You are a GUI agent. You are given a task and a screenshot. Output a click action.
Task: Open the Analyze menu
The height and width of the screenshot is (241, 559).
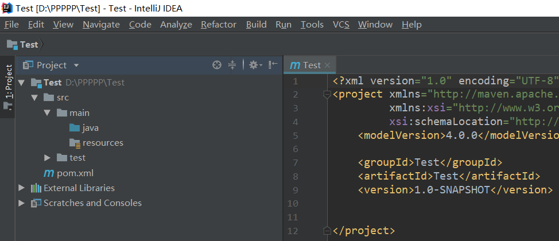(x=176, y=25)
